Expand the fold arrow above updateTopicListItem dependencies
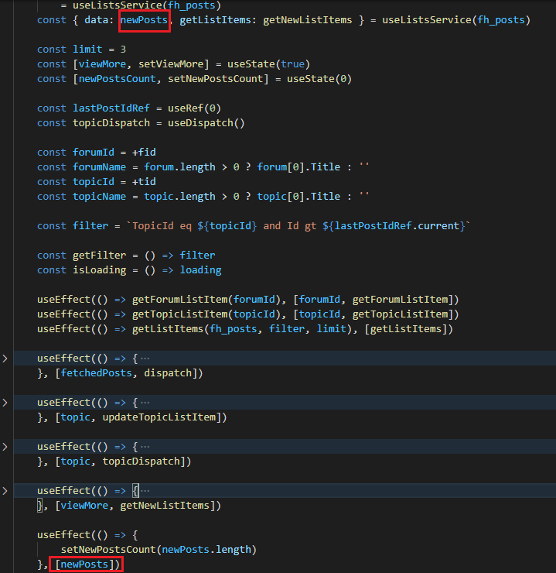The width and height of the screenshot is (556, 573). tap(5, 403)
